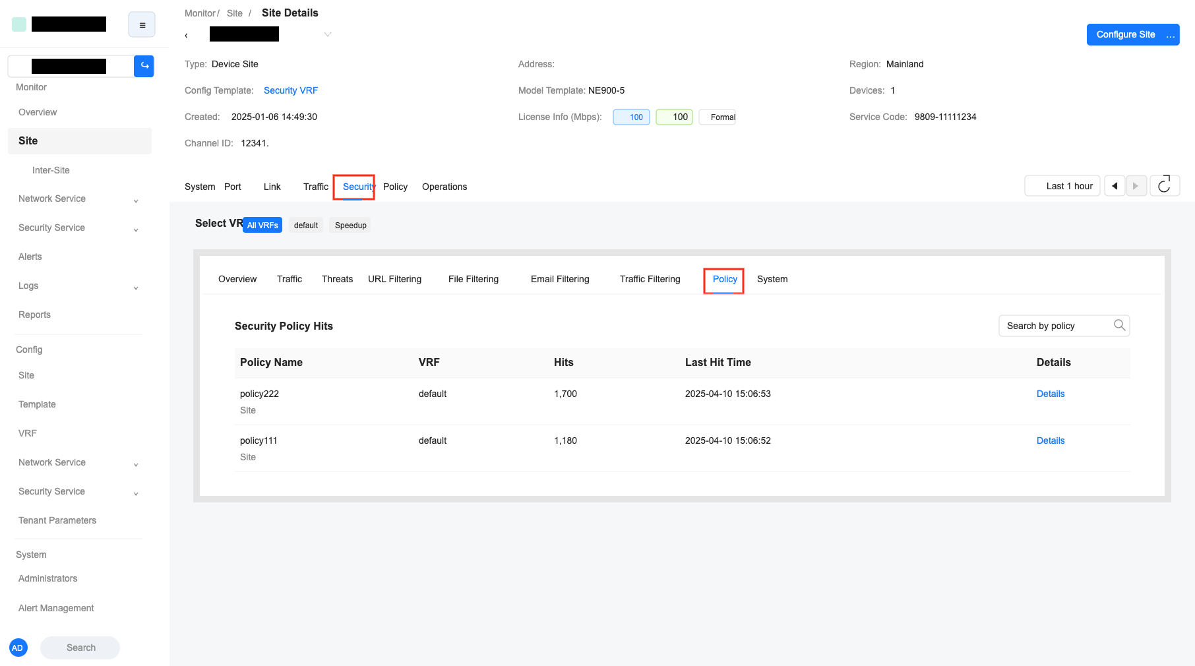Click the Monitor breadcrumb
1195x666 pixels.
(x=200, y=13)
